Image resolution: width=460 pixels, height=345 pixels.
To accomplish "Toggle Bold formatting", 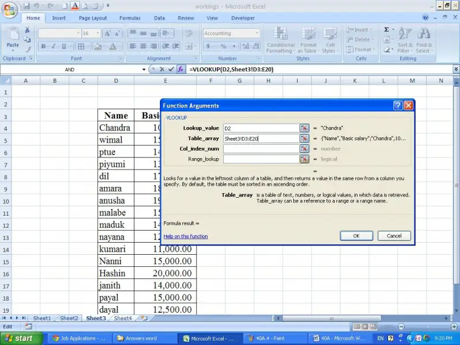I will point(44,47).
